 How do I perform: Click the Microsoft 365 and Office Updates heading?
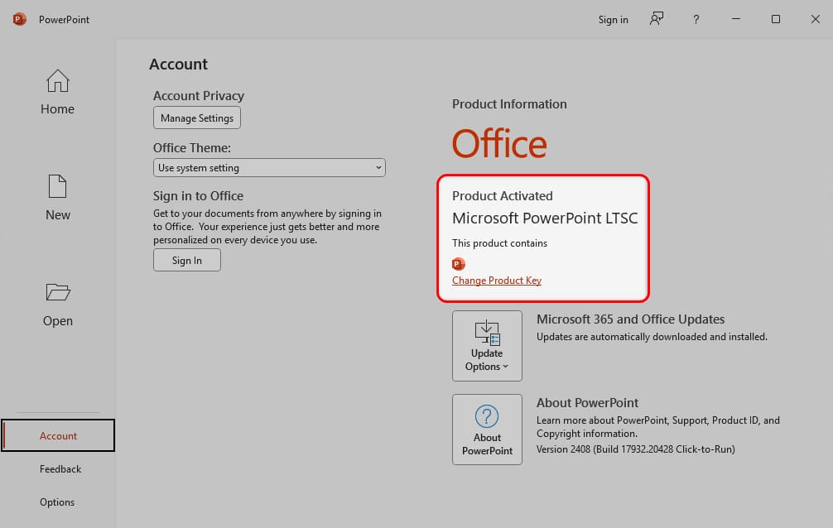(x=631, y=319)
